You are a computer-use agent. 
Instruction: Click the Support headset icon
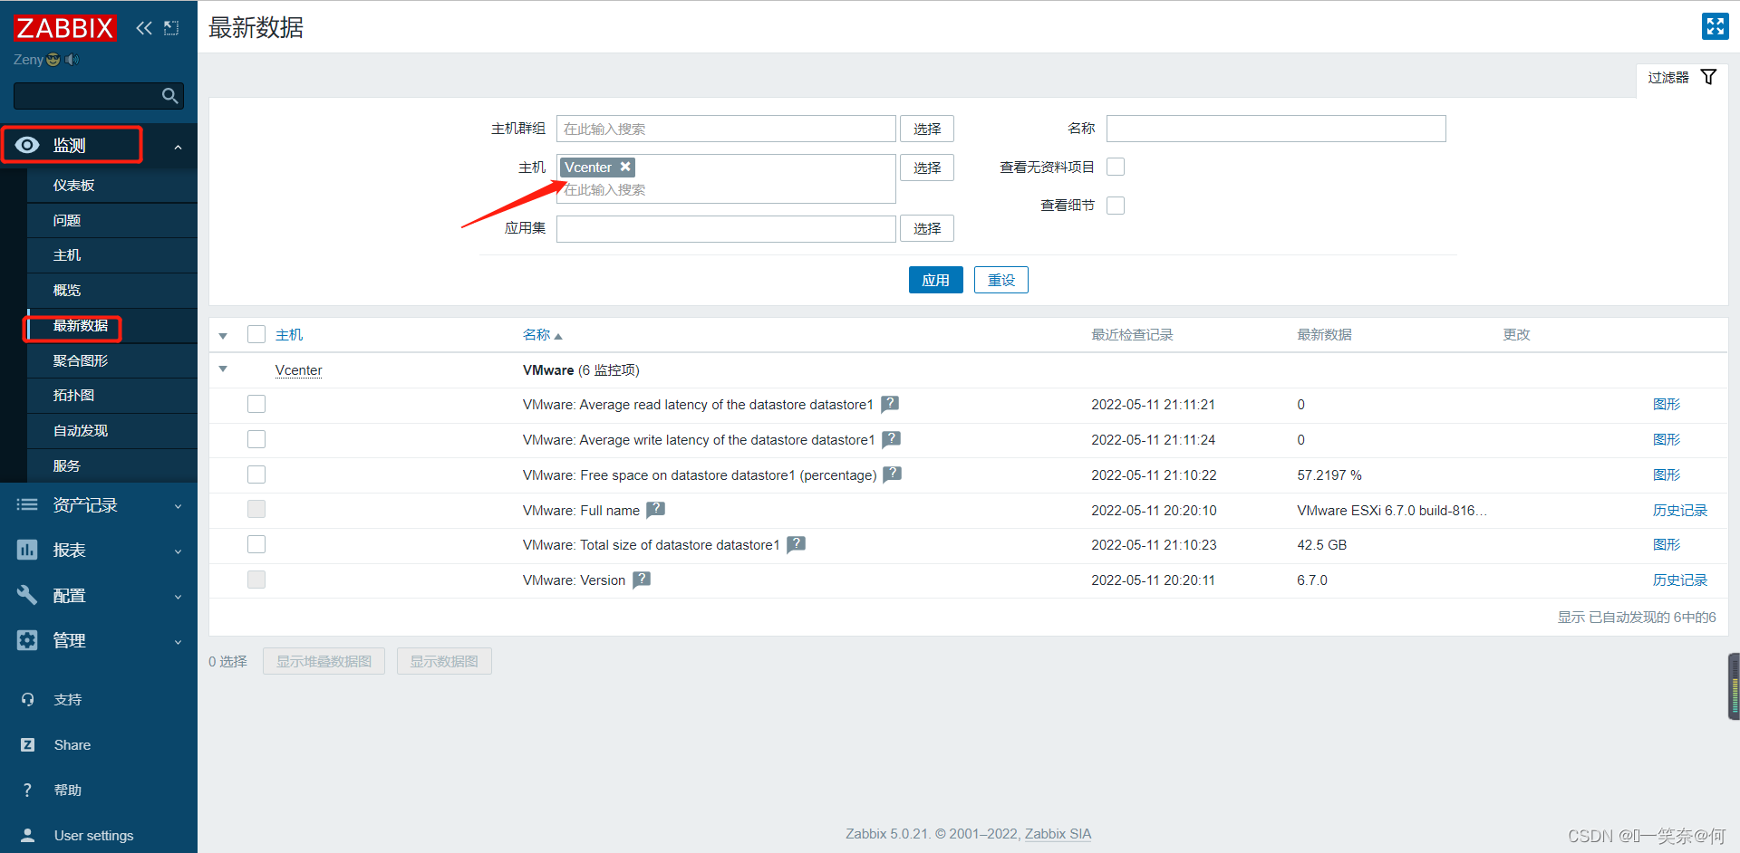(x=28, y=699)
